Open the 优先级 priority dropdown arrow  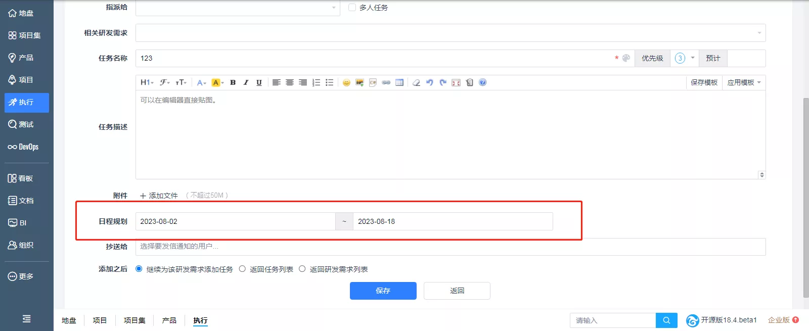(693, 58)
